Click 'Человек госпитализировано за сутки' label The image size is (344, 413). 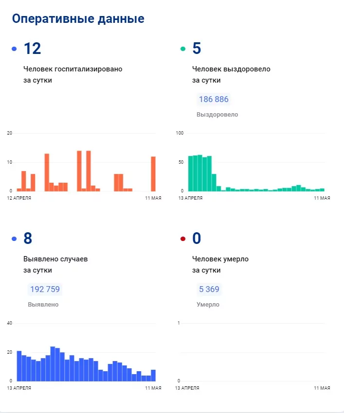(x=73, y=74)
